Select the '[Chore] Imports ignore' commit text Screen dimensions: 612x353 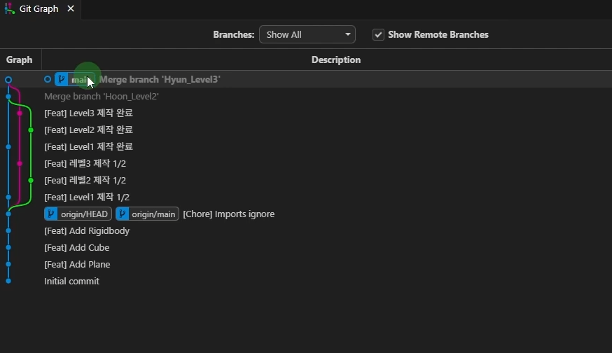pyautogui.click(x=228, y=214)
